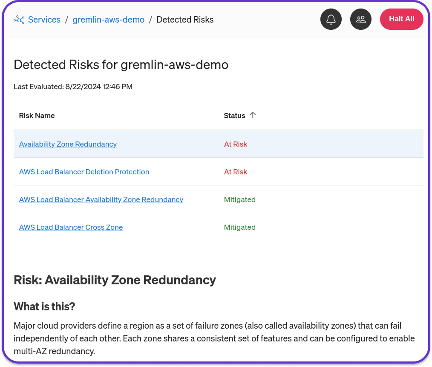
Task: Click the What is this? subheading
Action: pyautogui.click(x=44, y=306)
